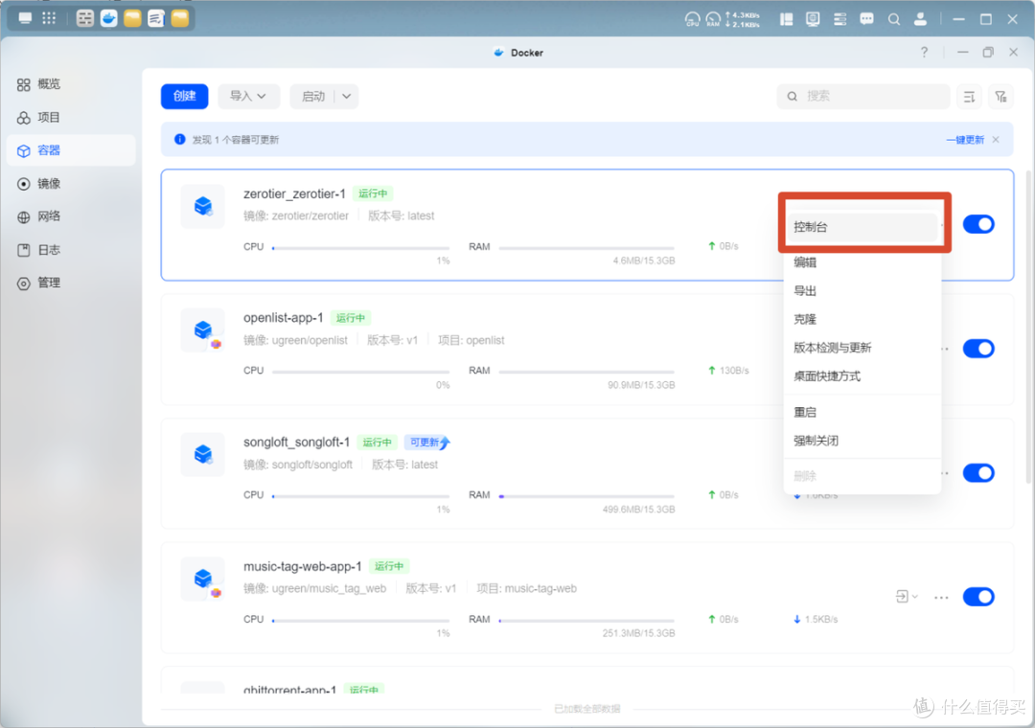Select 重启 from context menu
The height and width of the screenshot is (728, 1035).
(862, 412)
